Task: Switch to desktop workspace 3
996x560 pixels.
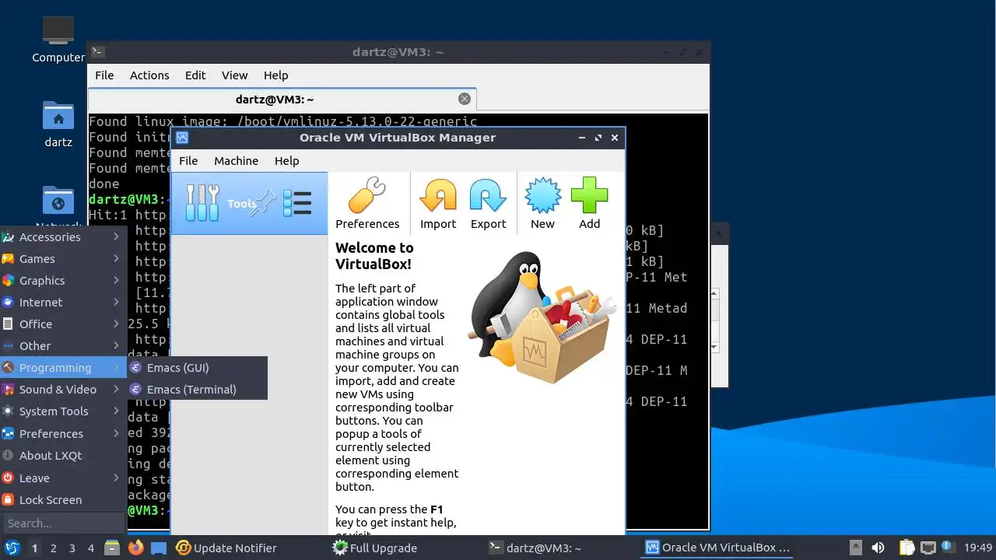Action: 72,548
